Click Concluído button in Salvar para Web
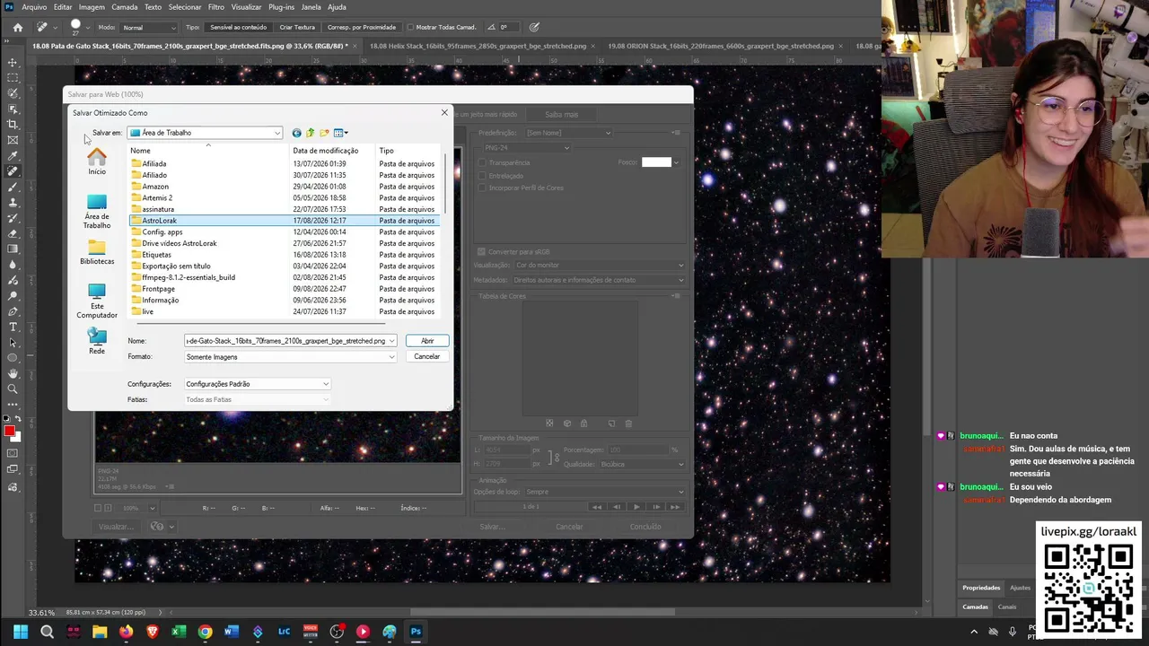Image resolution: width=1149 pixels, height=646 pixels. pyautogui.click(x=645, y=527)
